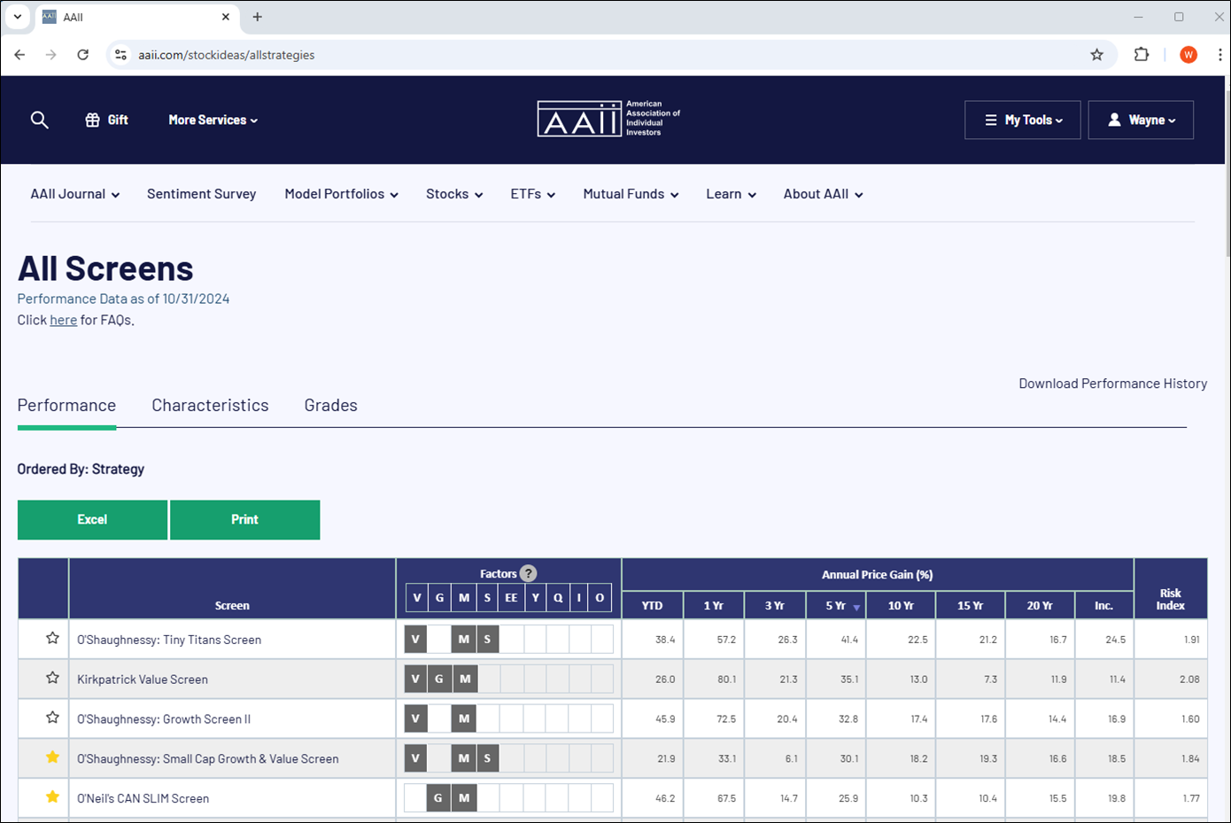Open the browser extensions puzzle icon

(x=1142, y=55)
